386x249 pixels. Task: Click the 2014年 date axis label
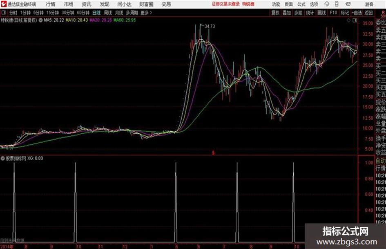tap(7, 246)
